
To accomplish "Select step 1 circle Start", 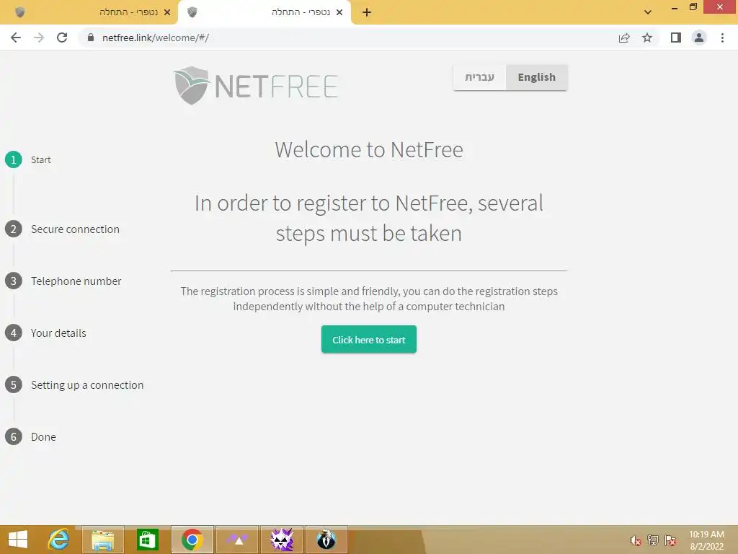I will coord(14,159).
